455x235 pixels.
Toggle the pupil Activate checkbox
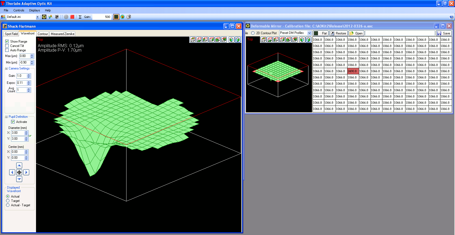point(13,122)
